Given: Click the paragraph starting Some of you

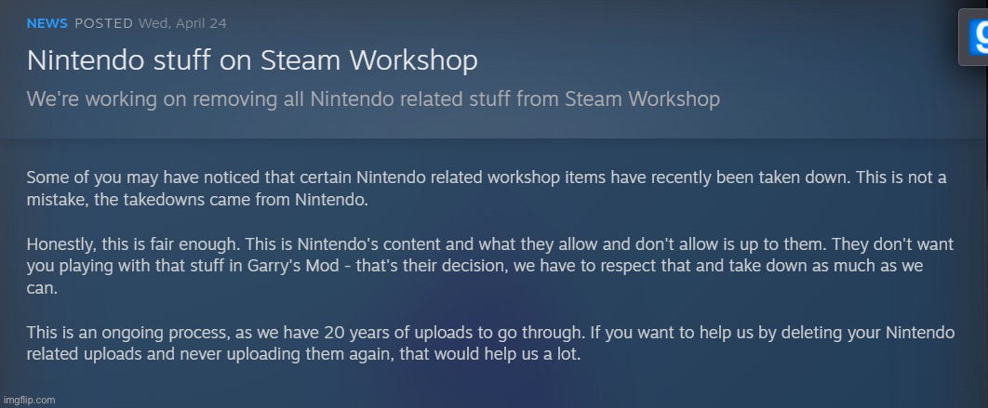Looking at the screenshot, I should pos(487,190).
